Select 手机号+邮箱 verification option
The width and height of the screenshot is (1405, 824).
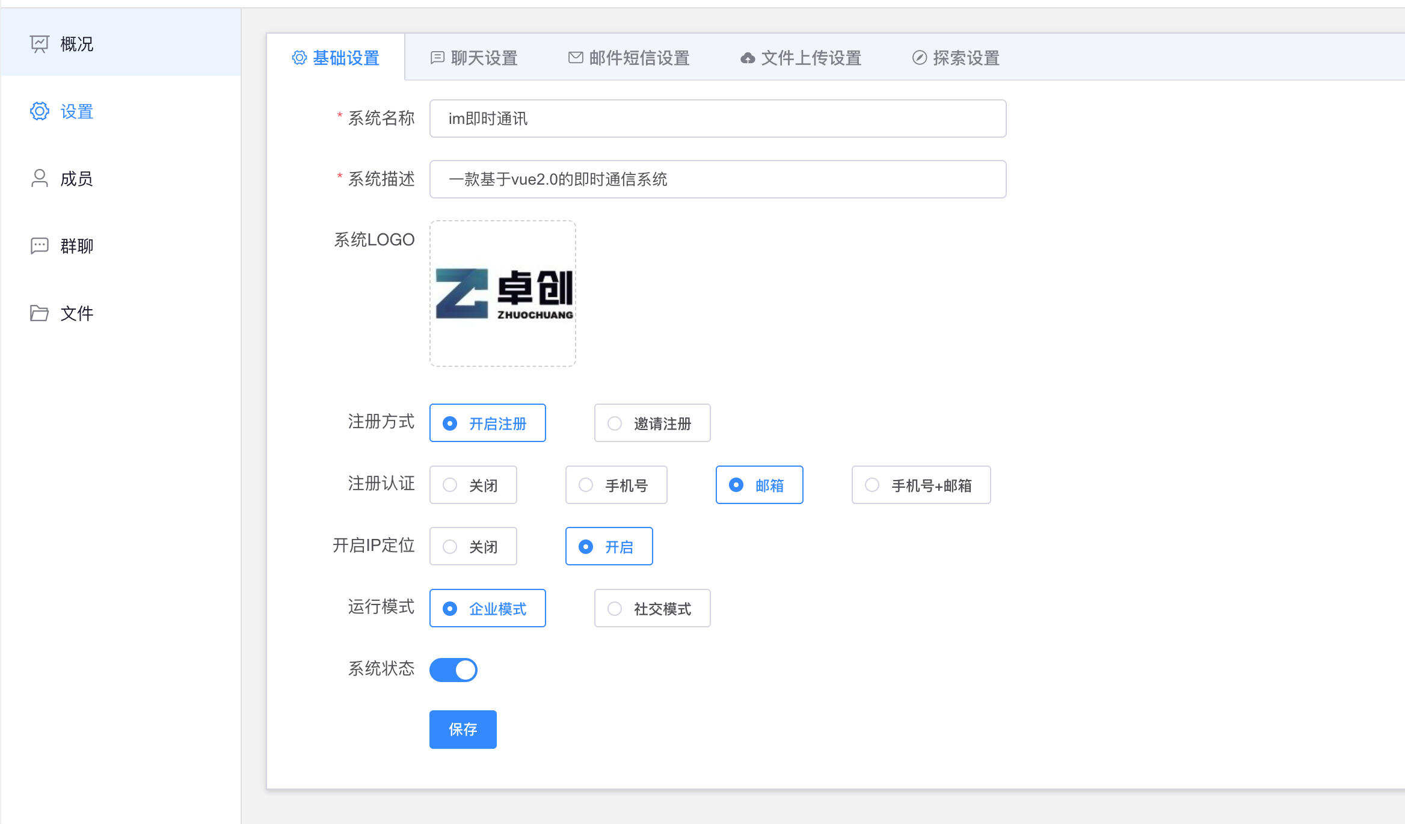click(x=921, y=485)
